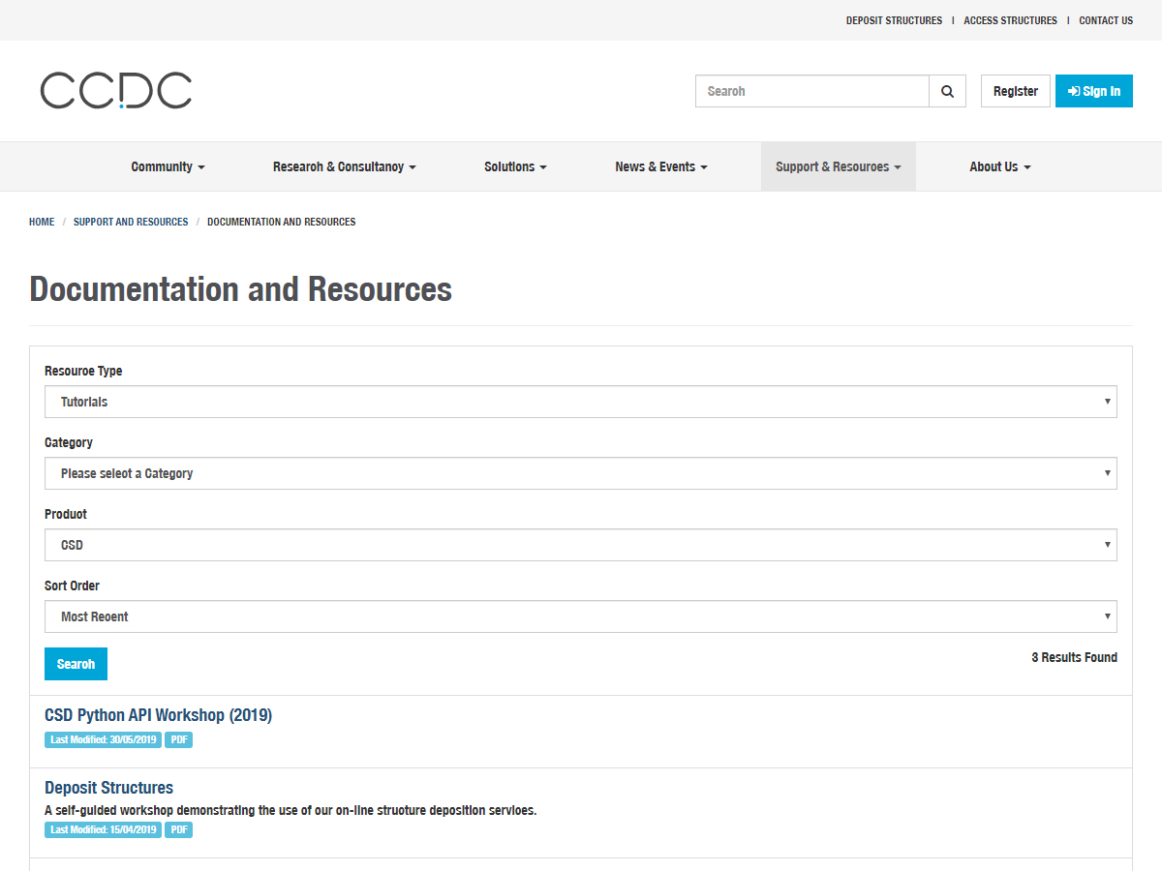The width and height of the screenshot is (1162, 871).
Task: Open the Resource Type dropdown
Action: point(580,402)
